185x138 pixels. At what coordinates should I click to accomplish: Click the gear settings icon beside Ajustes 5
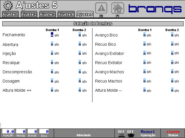click(8, 5)
